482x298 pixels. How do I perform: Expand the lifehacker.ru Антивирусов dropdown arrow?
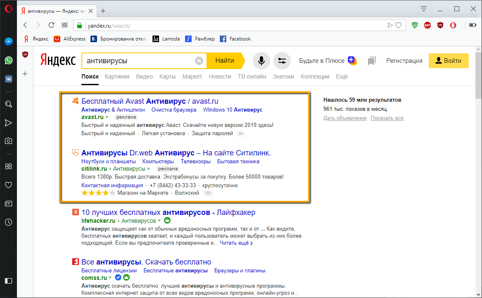click(x=159, y=221)
